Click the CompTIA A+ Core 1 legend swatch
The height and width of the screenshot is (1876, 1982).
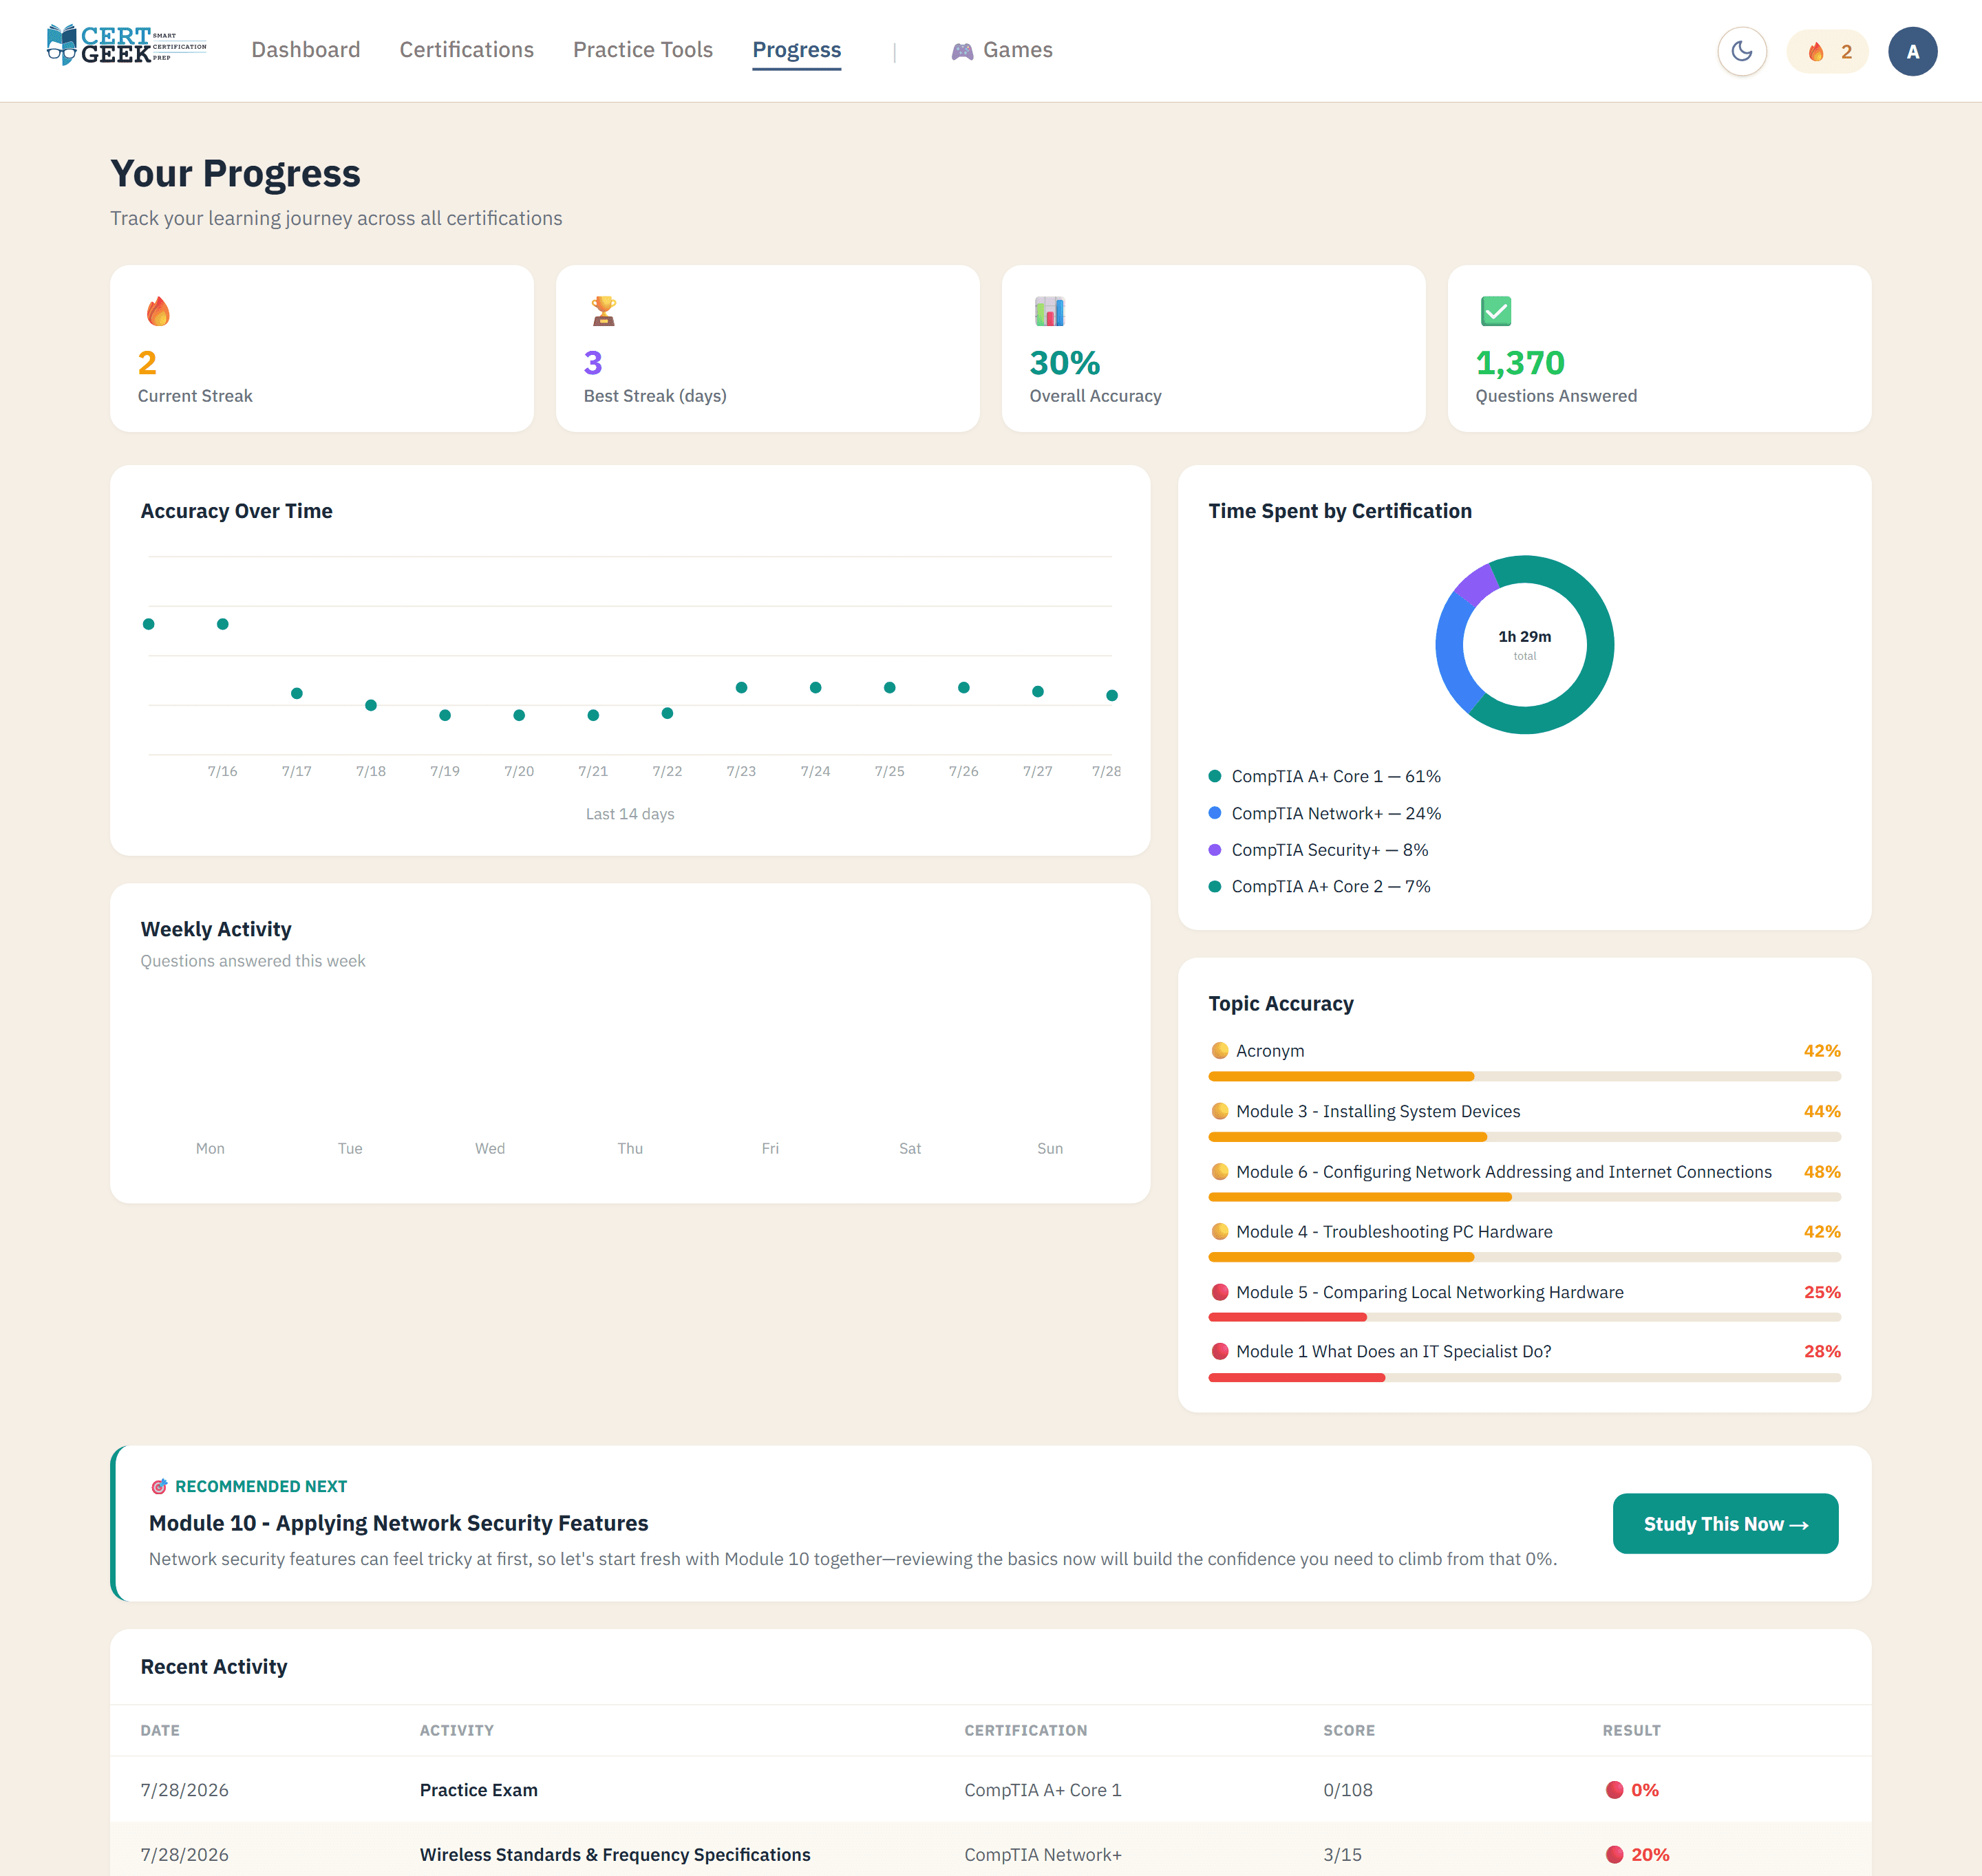(x=1215, y=776)
